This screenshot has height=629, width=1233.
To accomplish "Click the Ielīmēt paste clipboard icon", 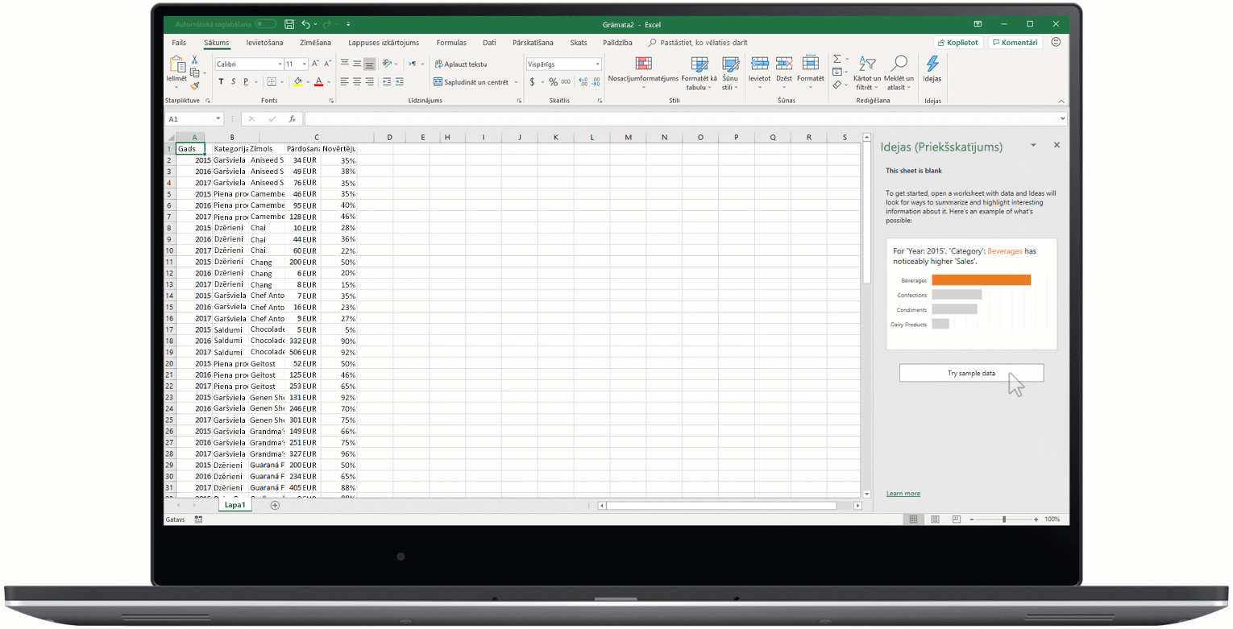I will (x=176, y=66).
